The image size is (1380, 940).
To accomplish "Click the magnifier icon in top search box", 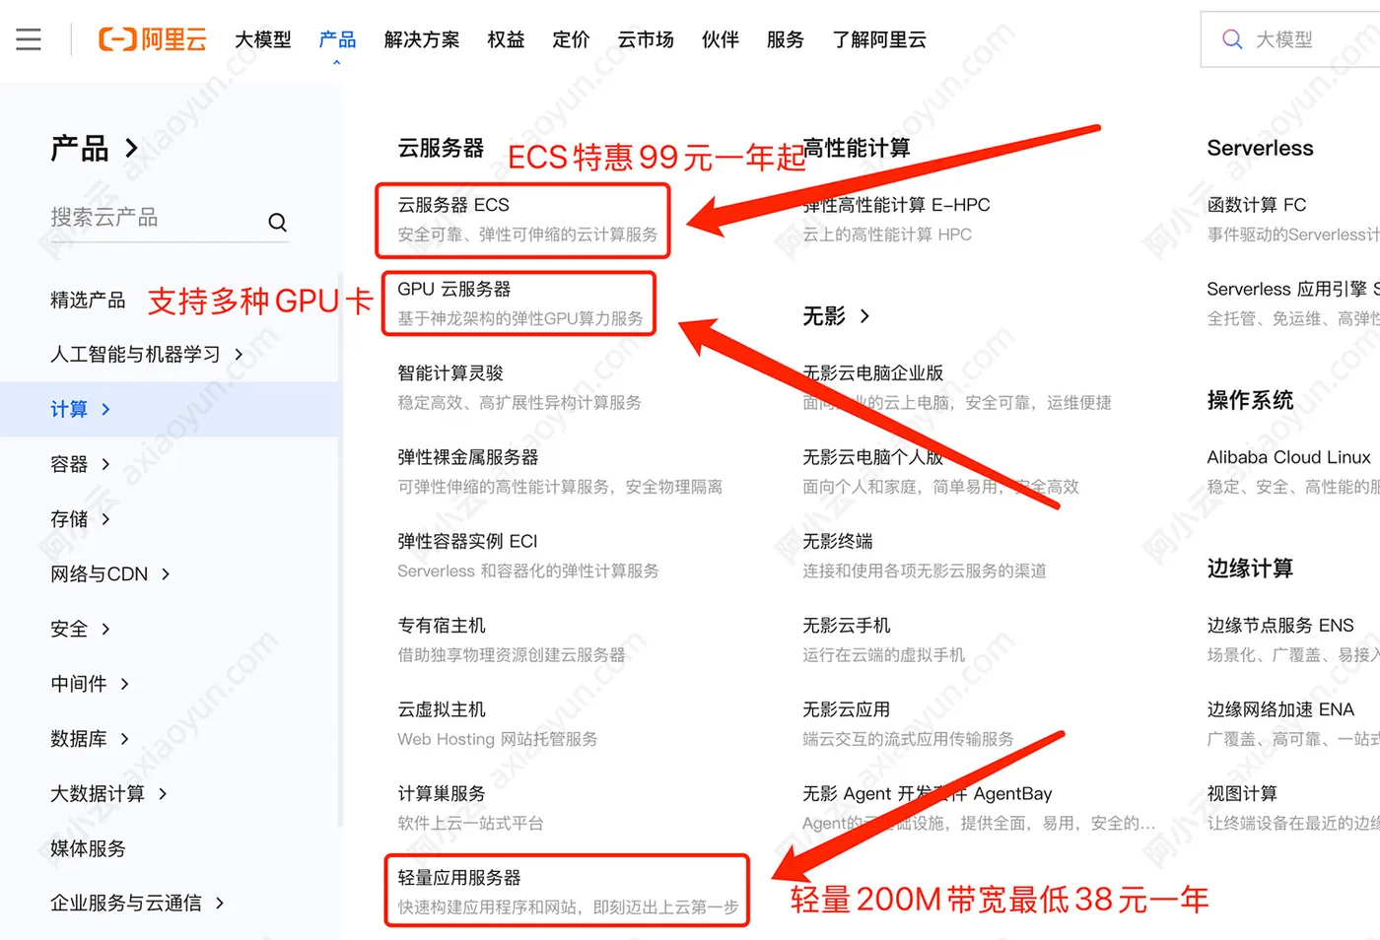I will (1232, 39).
